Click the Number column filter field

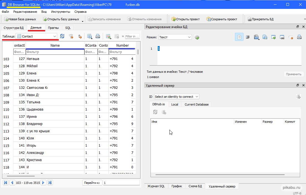(122, 52)
